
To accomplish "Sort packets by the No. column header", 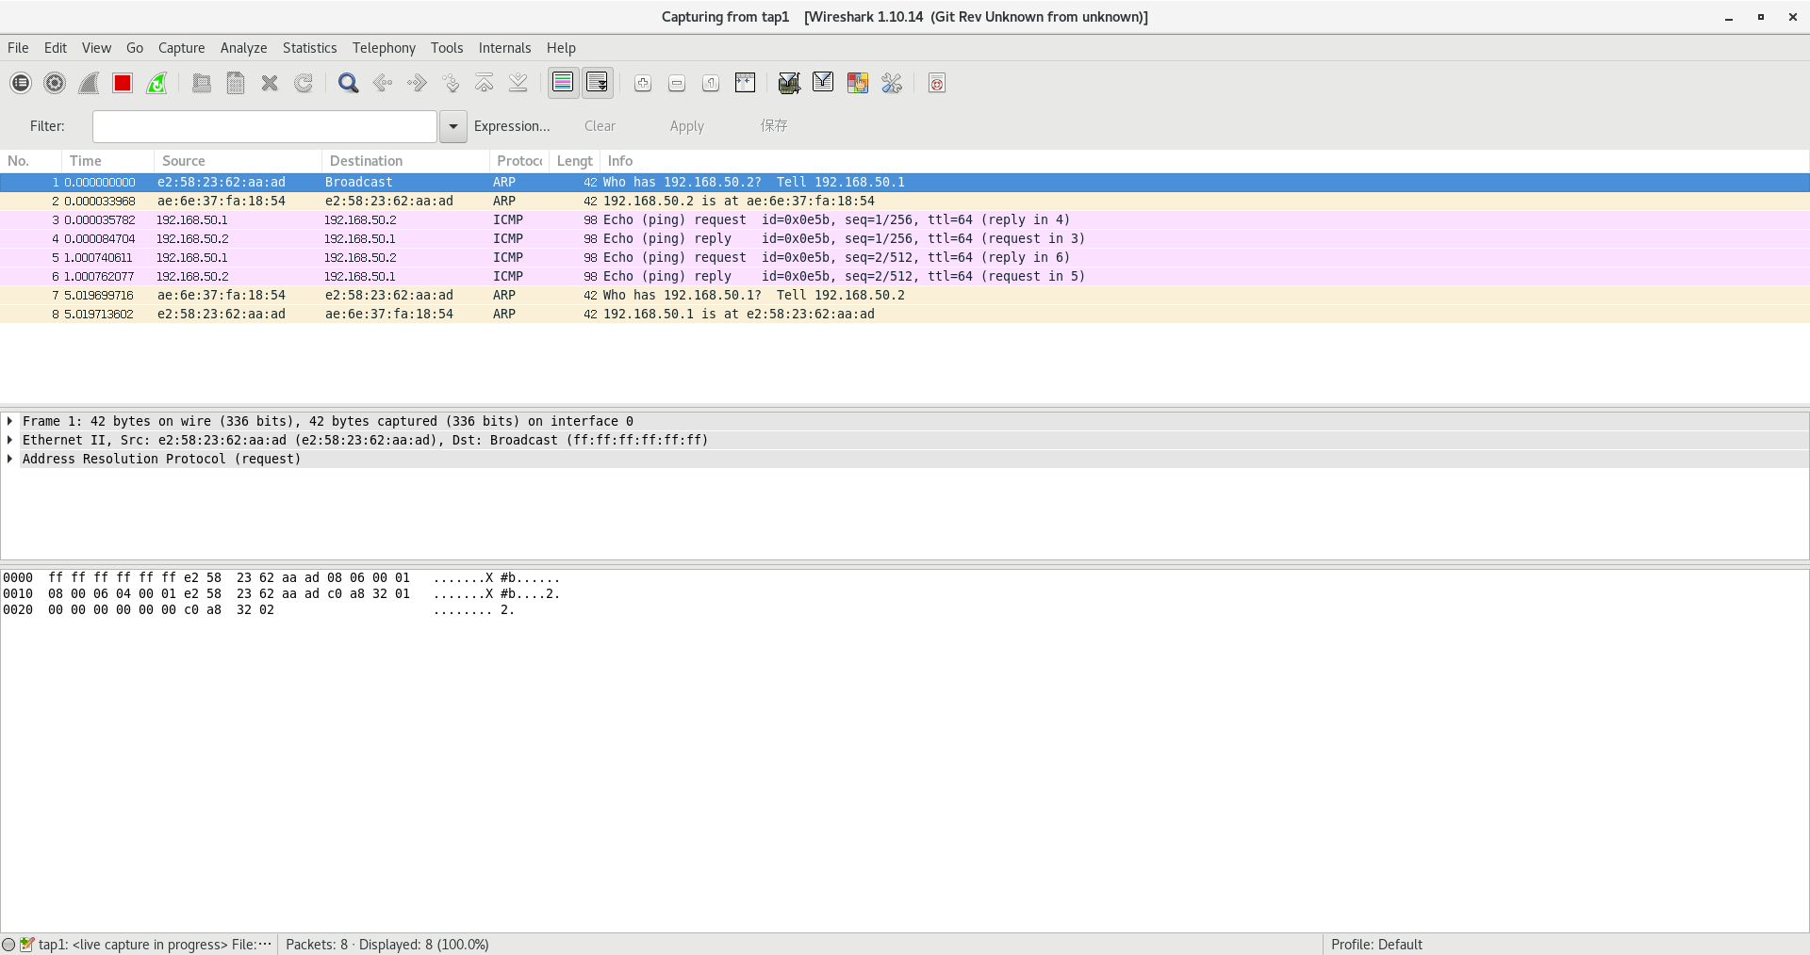I will (30, 161).
